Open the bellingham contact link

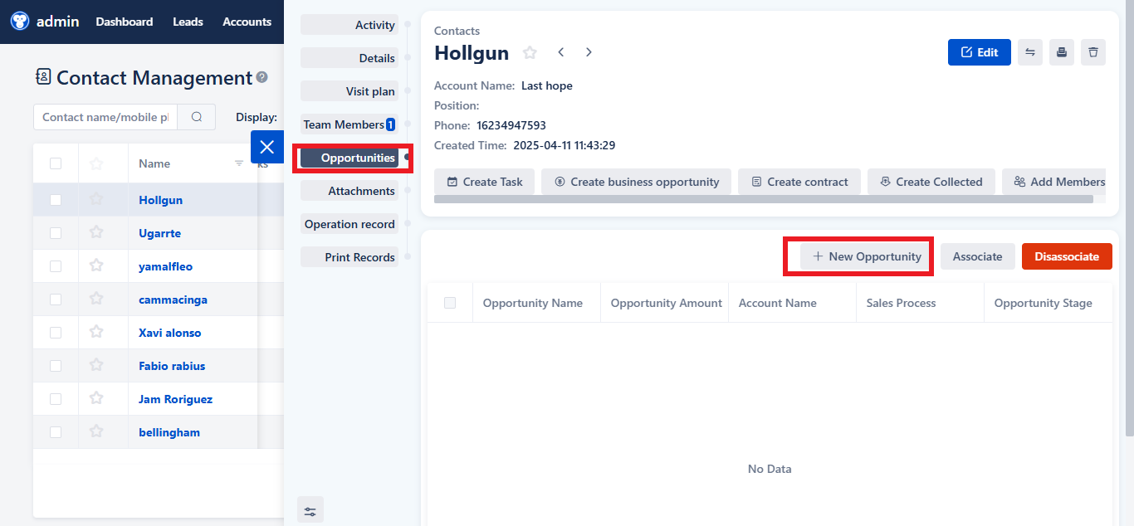(x=169, y=431)
